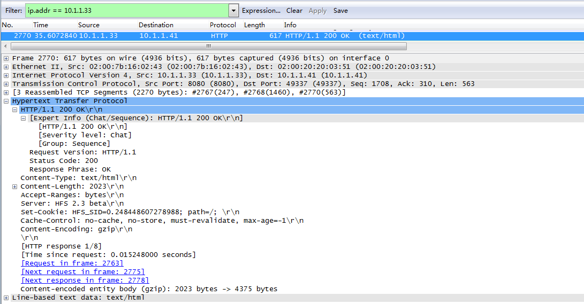This screenshot has height=304, width=584.
Task: Select the HTTP response 1/8 line
Action: pyautogui.click(x=62, y=246)
